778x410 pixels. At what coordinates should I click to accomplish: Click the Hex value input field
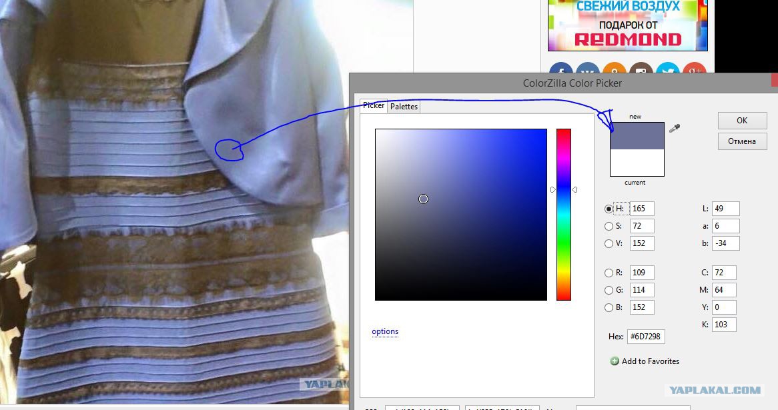coord(646,337)
